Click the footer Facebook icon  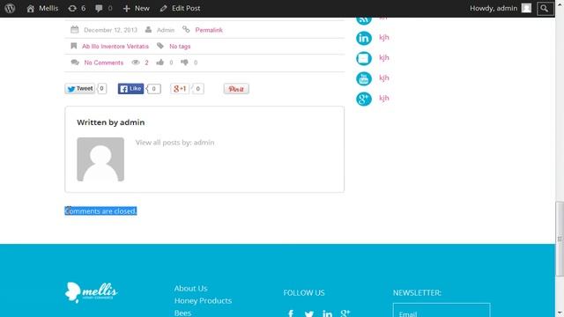pos(291,313)
